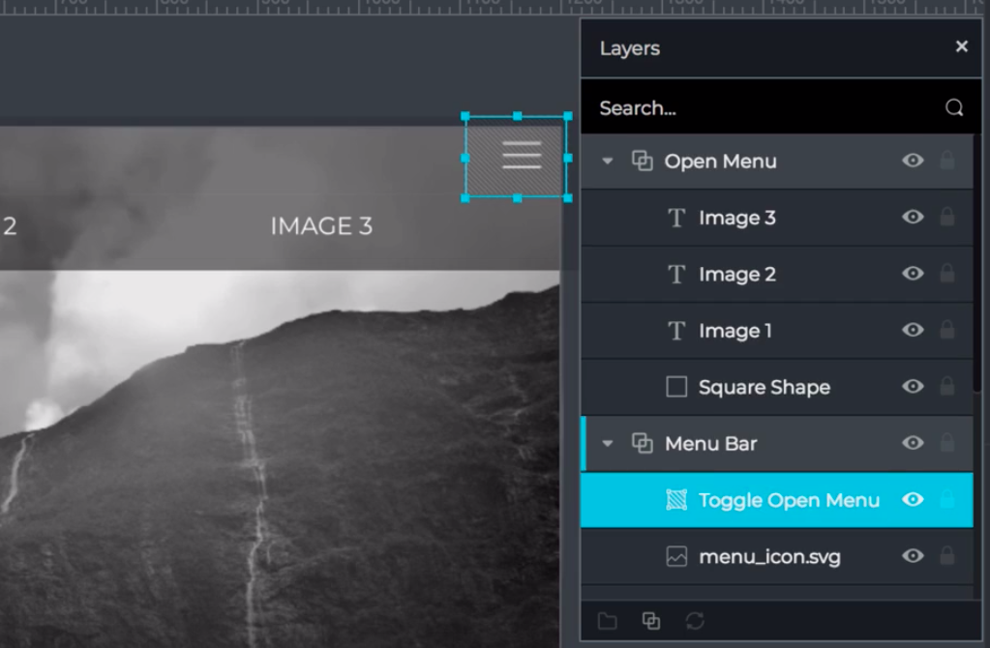Hide the Square Shape layer
Viewport: 990px width, 648px height.
[x=913, y=387]
